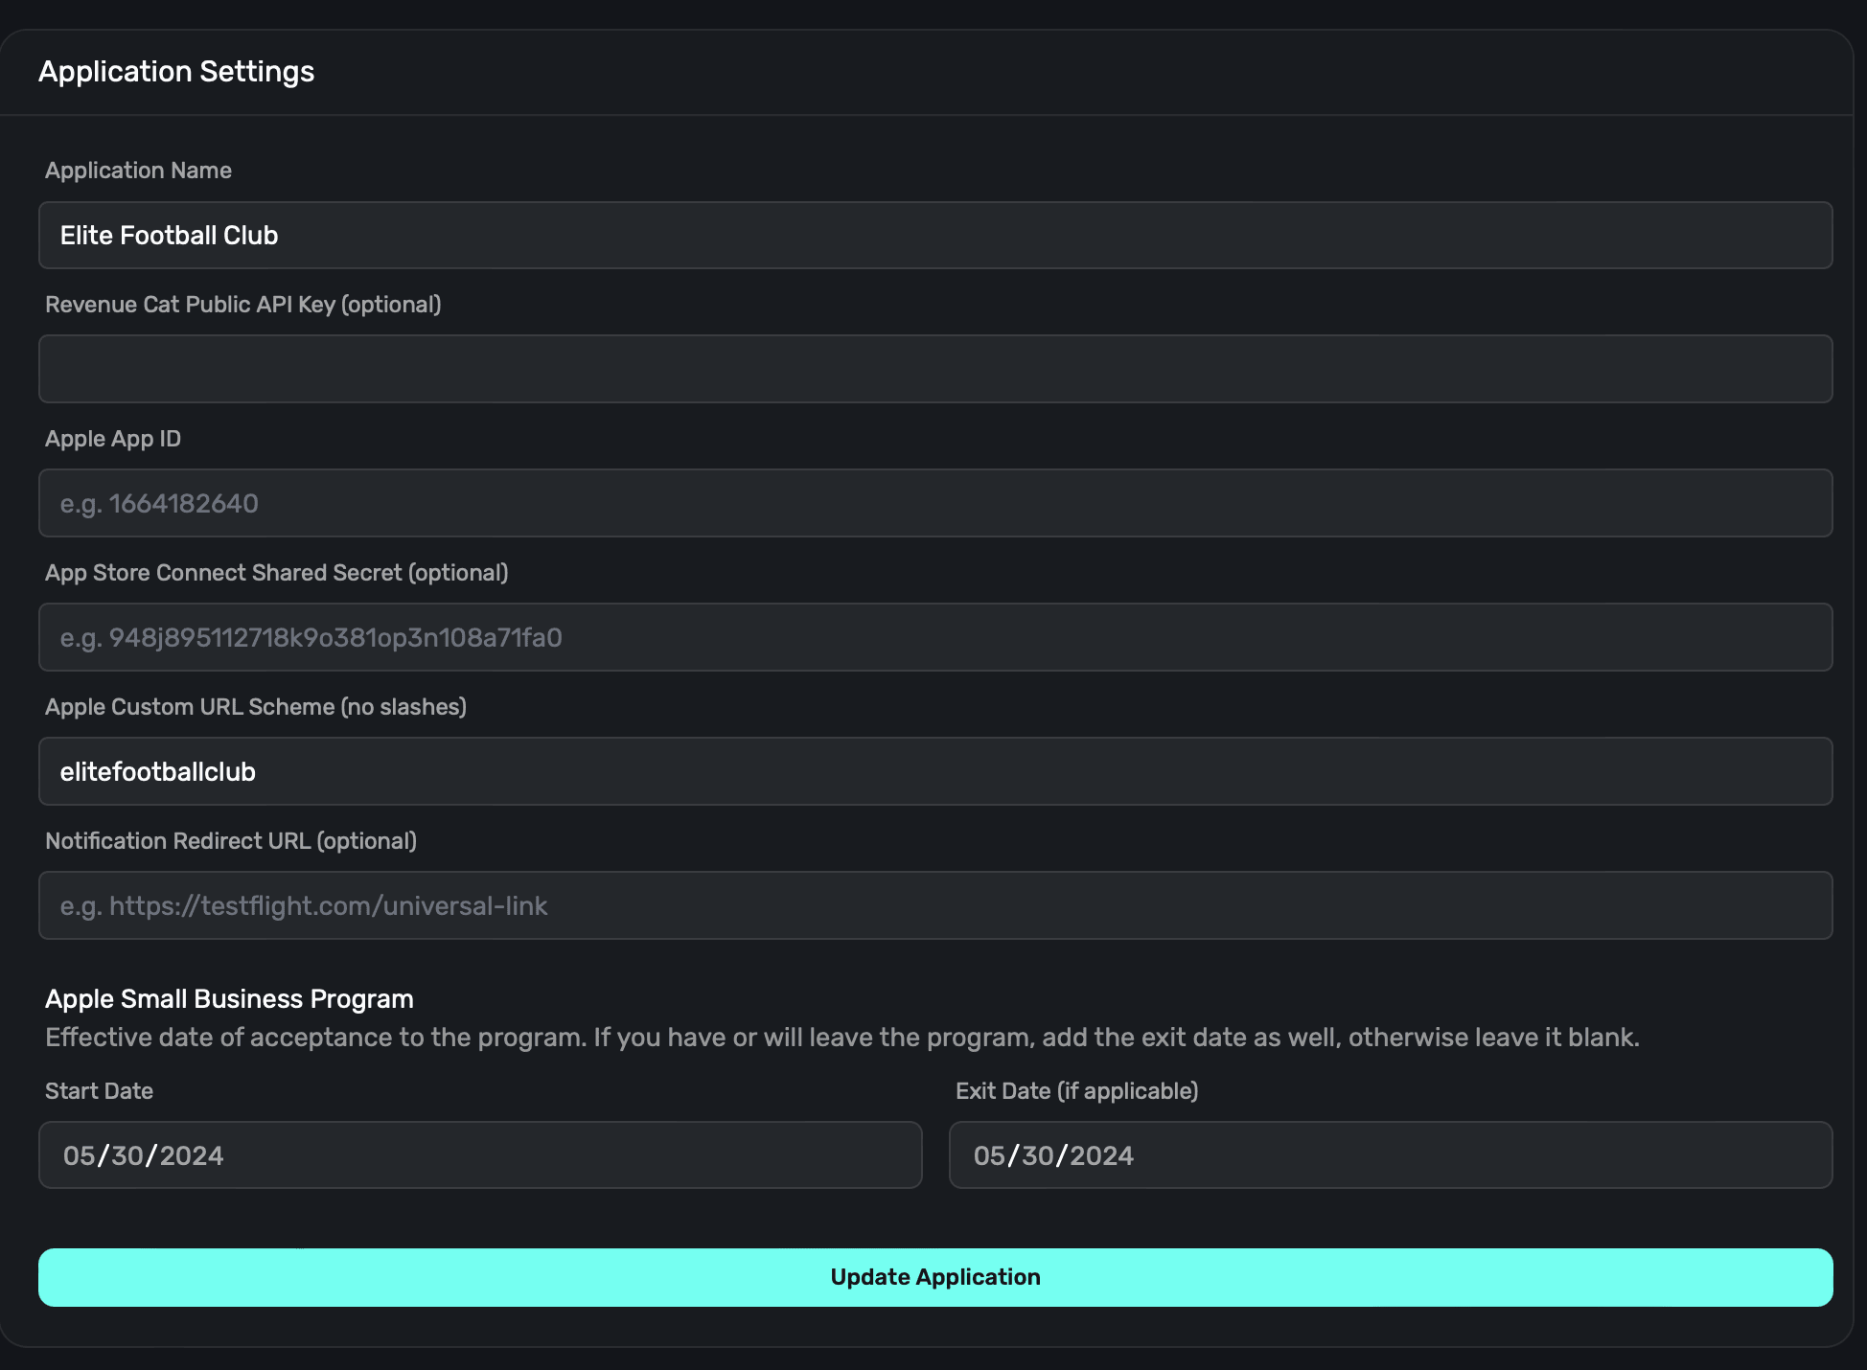The width and height of the screenshot is (1867, 1370).
Task: Click the Apple App ID input box
Action: [935, 503]
